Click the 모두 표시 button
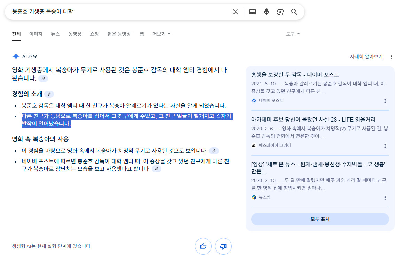The width and height of the screenshot is (405, 255). tap(320, 219)
